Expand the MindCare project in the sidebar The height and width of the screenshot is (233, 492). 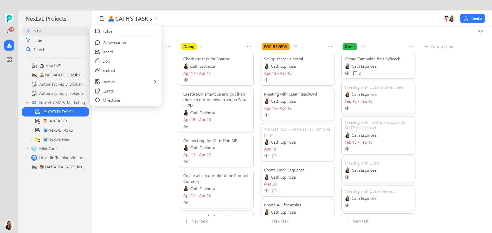[27, 148]
